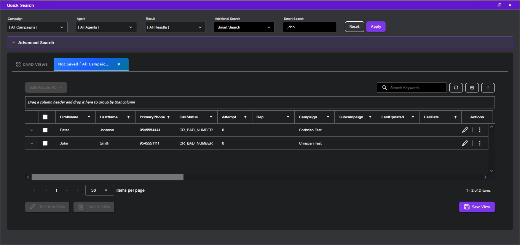This screenshot has width=520, height=245.
Task: Open the Agent dropdown
Action: click(x=106, y=27)
